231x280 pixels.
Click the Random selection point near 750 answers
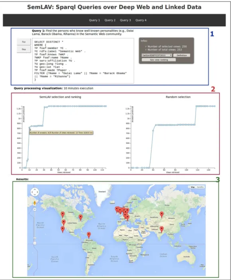[153, 131]
